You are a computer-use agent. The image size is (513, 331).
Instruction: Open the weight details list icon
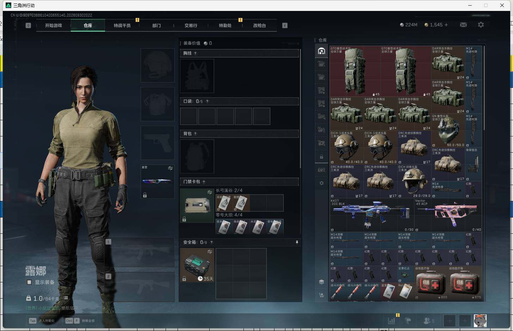tap(66, 298)
